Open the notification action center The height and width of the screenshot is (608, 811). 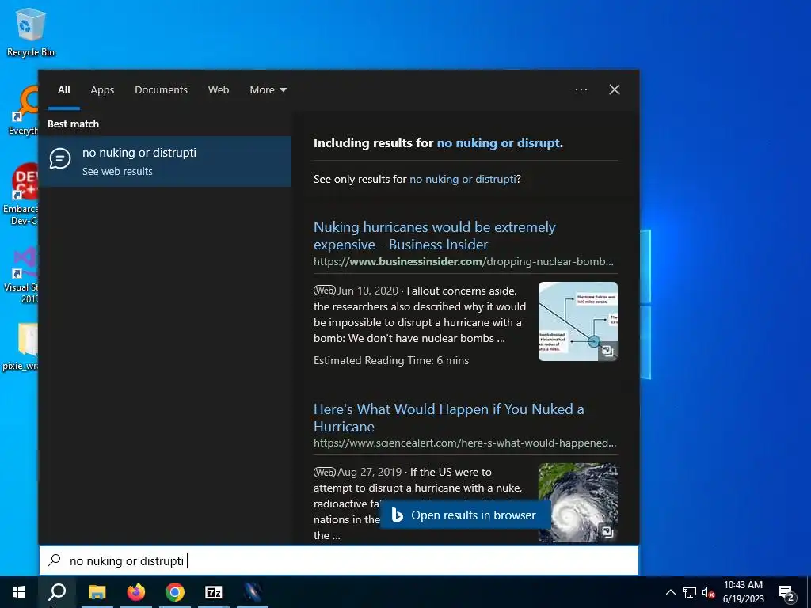[x=786, y=594]
